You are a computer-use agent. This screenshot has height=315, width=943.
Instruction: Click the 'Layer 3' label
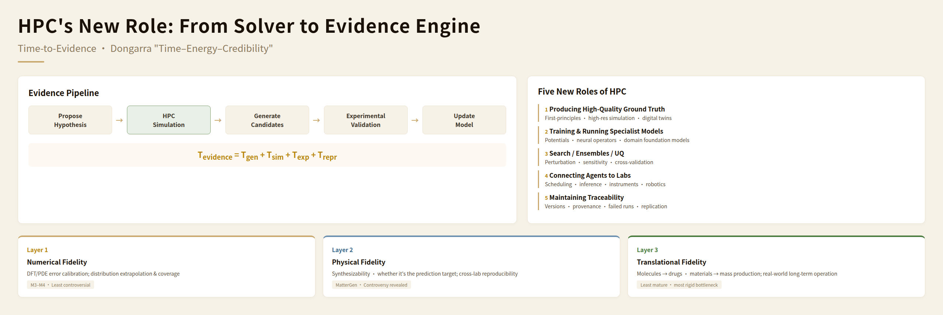click(x=647, y=250)
